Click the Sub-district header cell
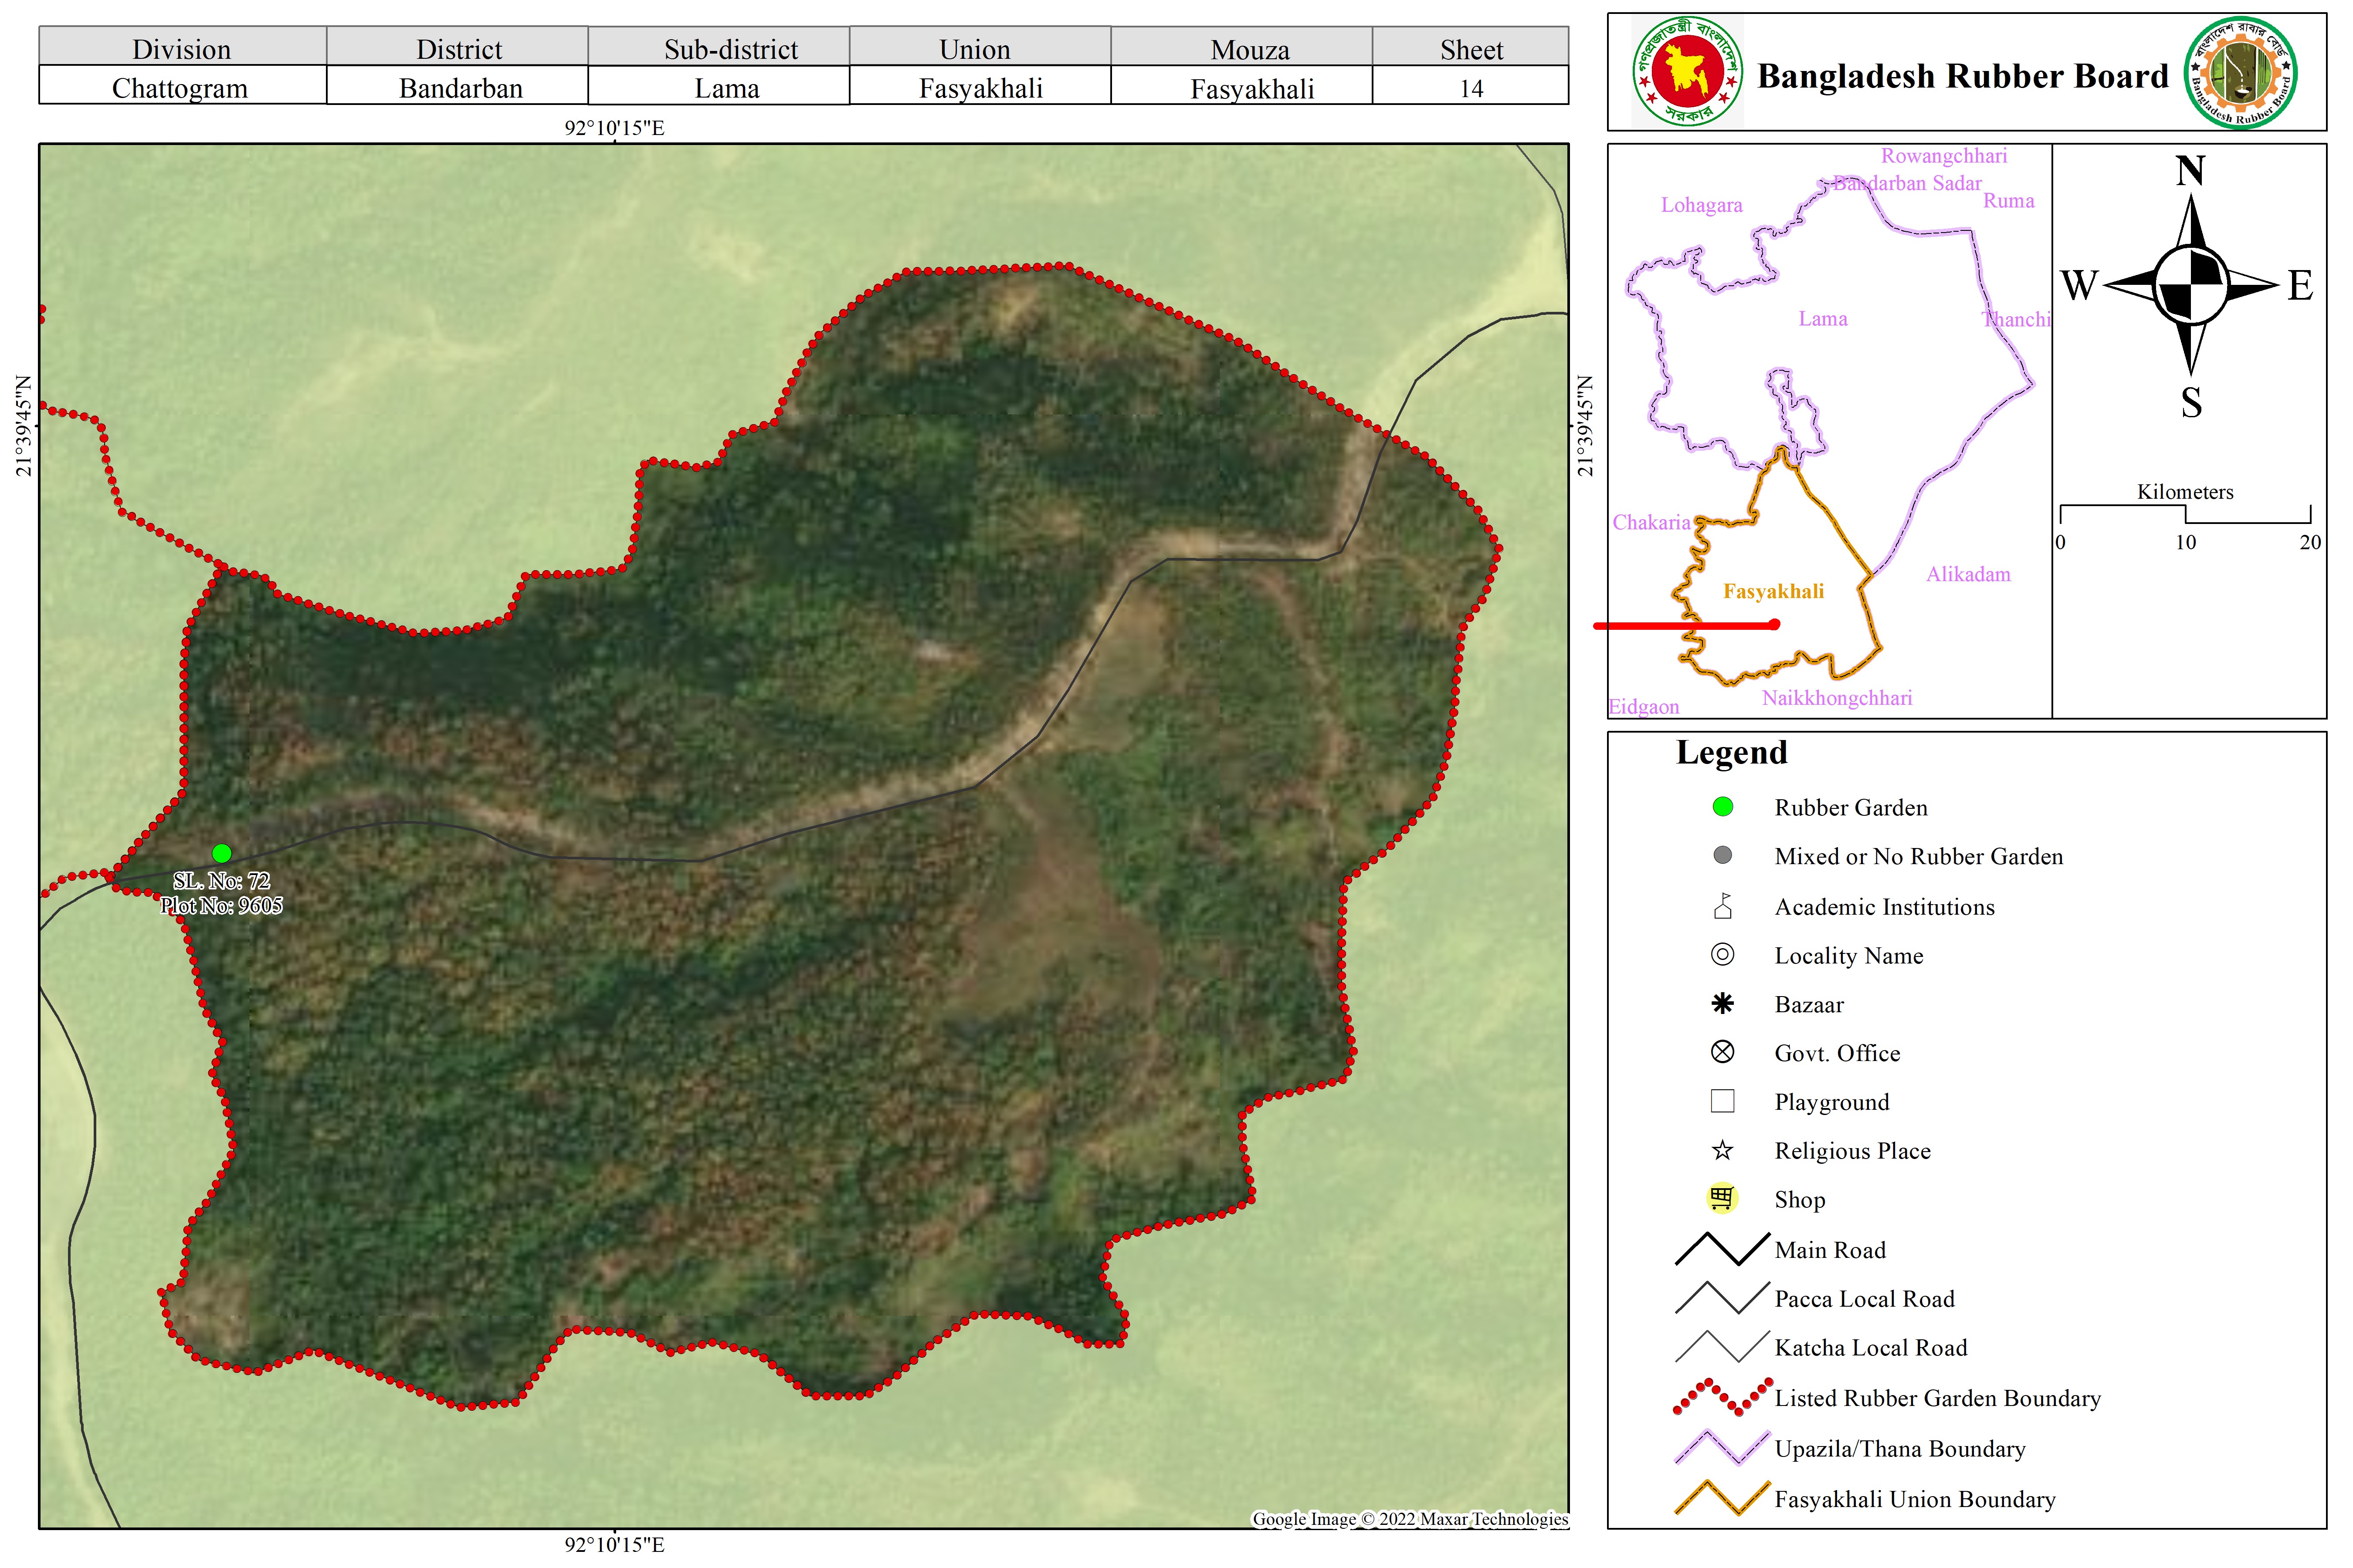This screenshot has height=1568, width=2353. 730,49
